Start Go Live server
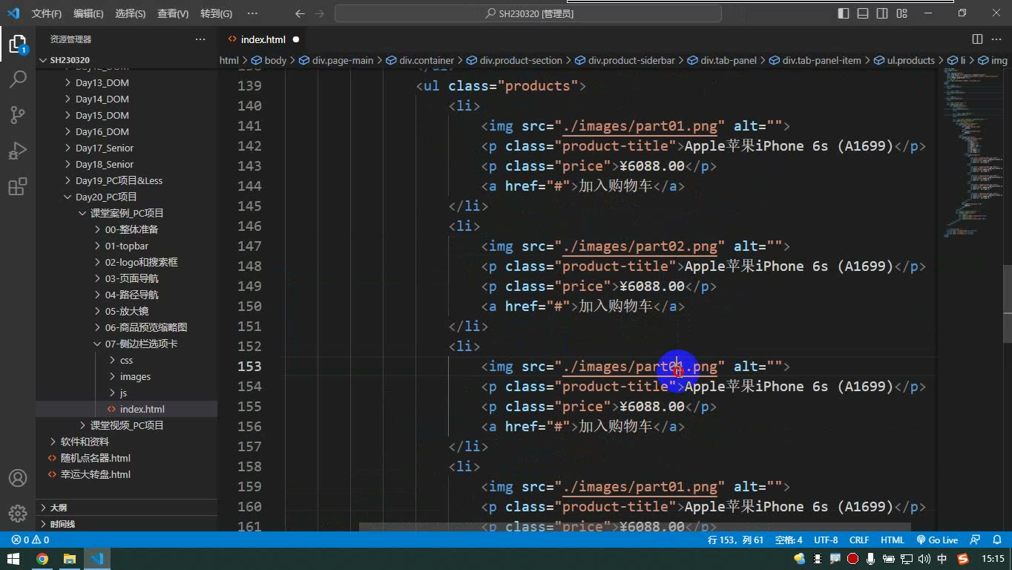The width and height of the screenshot is (1012, 570). [937, 540]
